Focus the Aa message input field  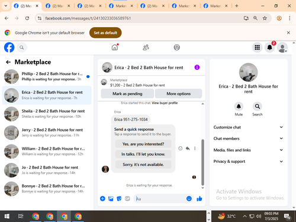pyautogui.click(x=160, y=198)
